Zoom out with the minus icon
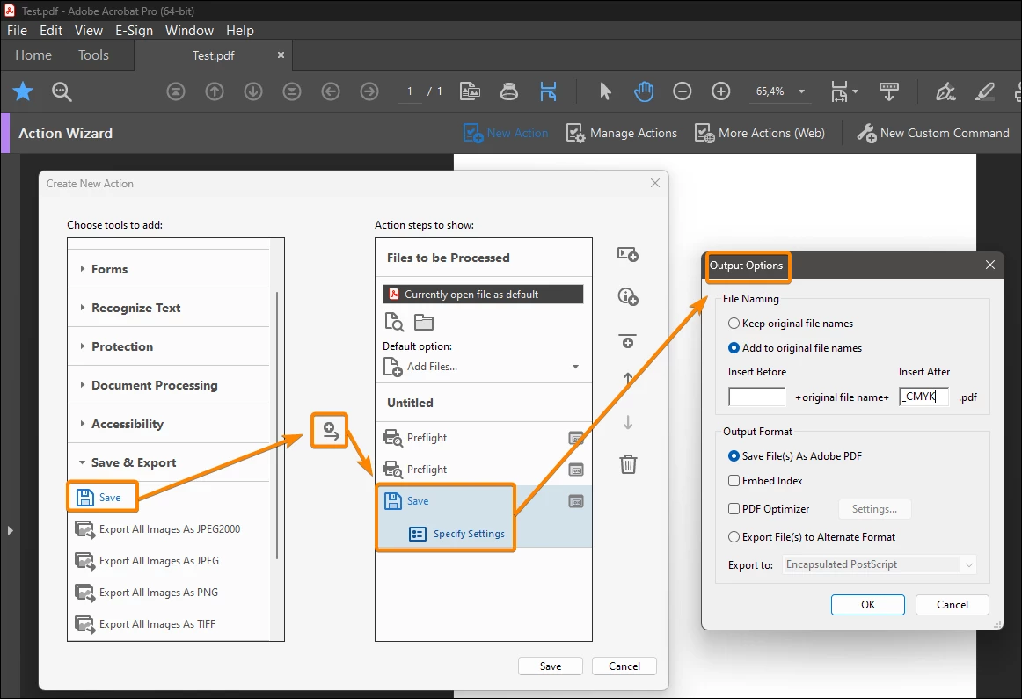1022x699 pixels. [x=682, y=91]
